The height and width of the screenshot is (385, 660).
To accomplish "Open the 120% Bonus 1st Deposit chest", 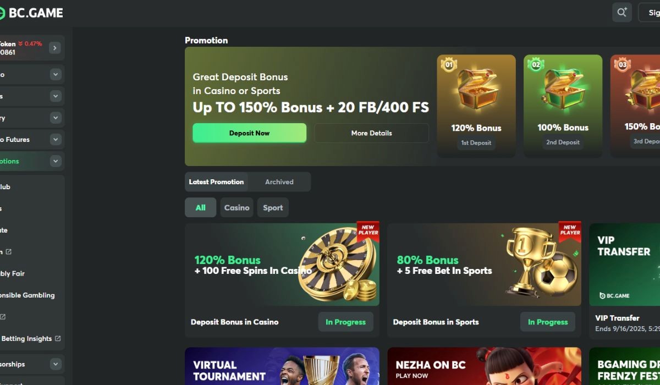I will point(476,106).
